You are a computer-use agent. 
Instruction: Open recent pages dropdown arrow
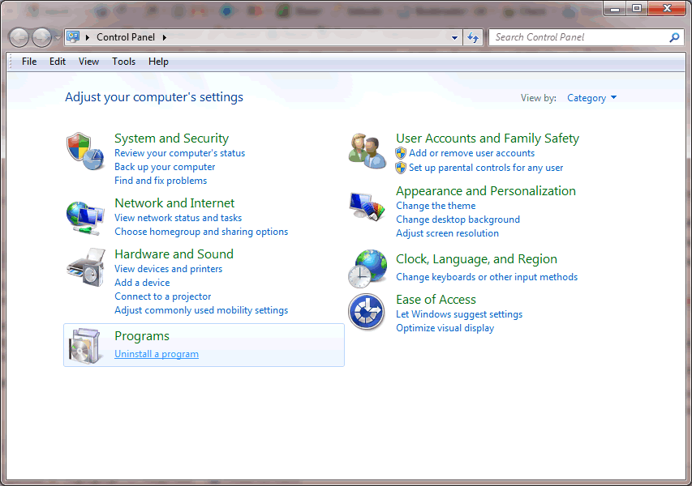58,38
